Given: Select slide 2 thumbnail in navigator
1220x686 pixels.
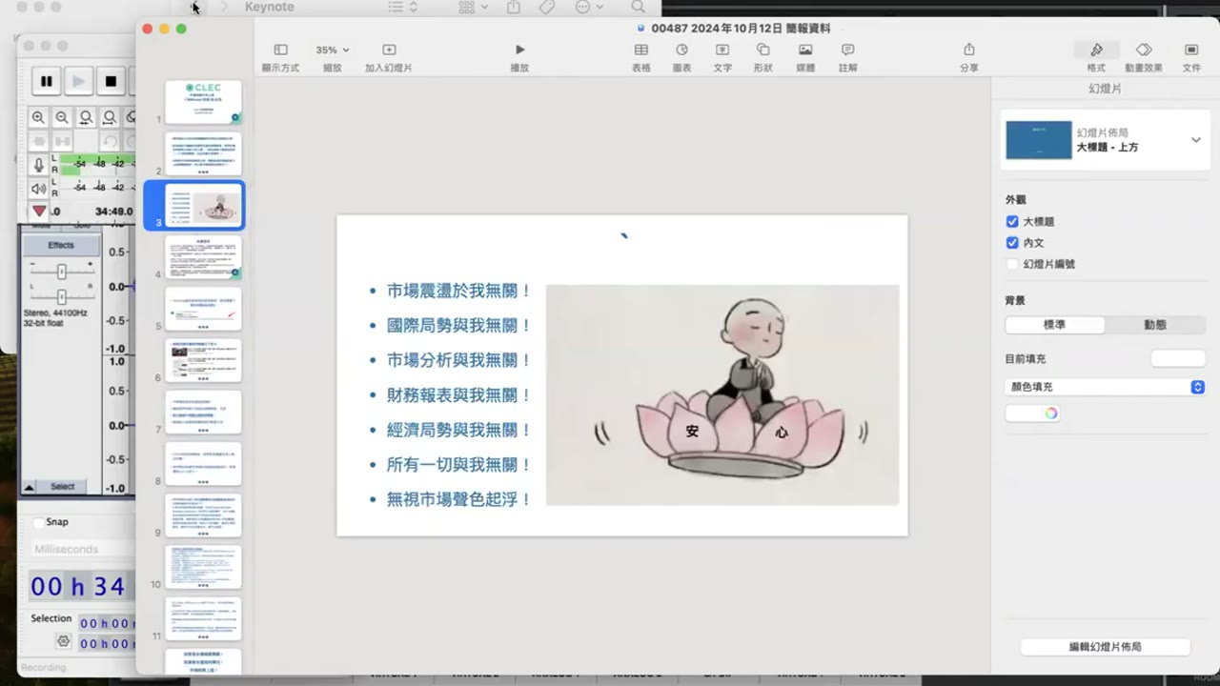Looking at the screenshot, I should (x=203, y=153).
